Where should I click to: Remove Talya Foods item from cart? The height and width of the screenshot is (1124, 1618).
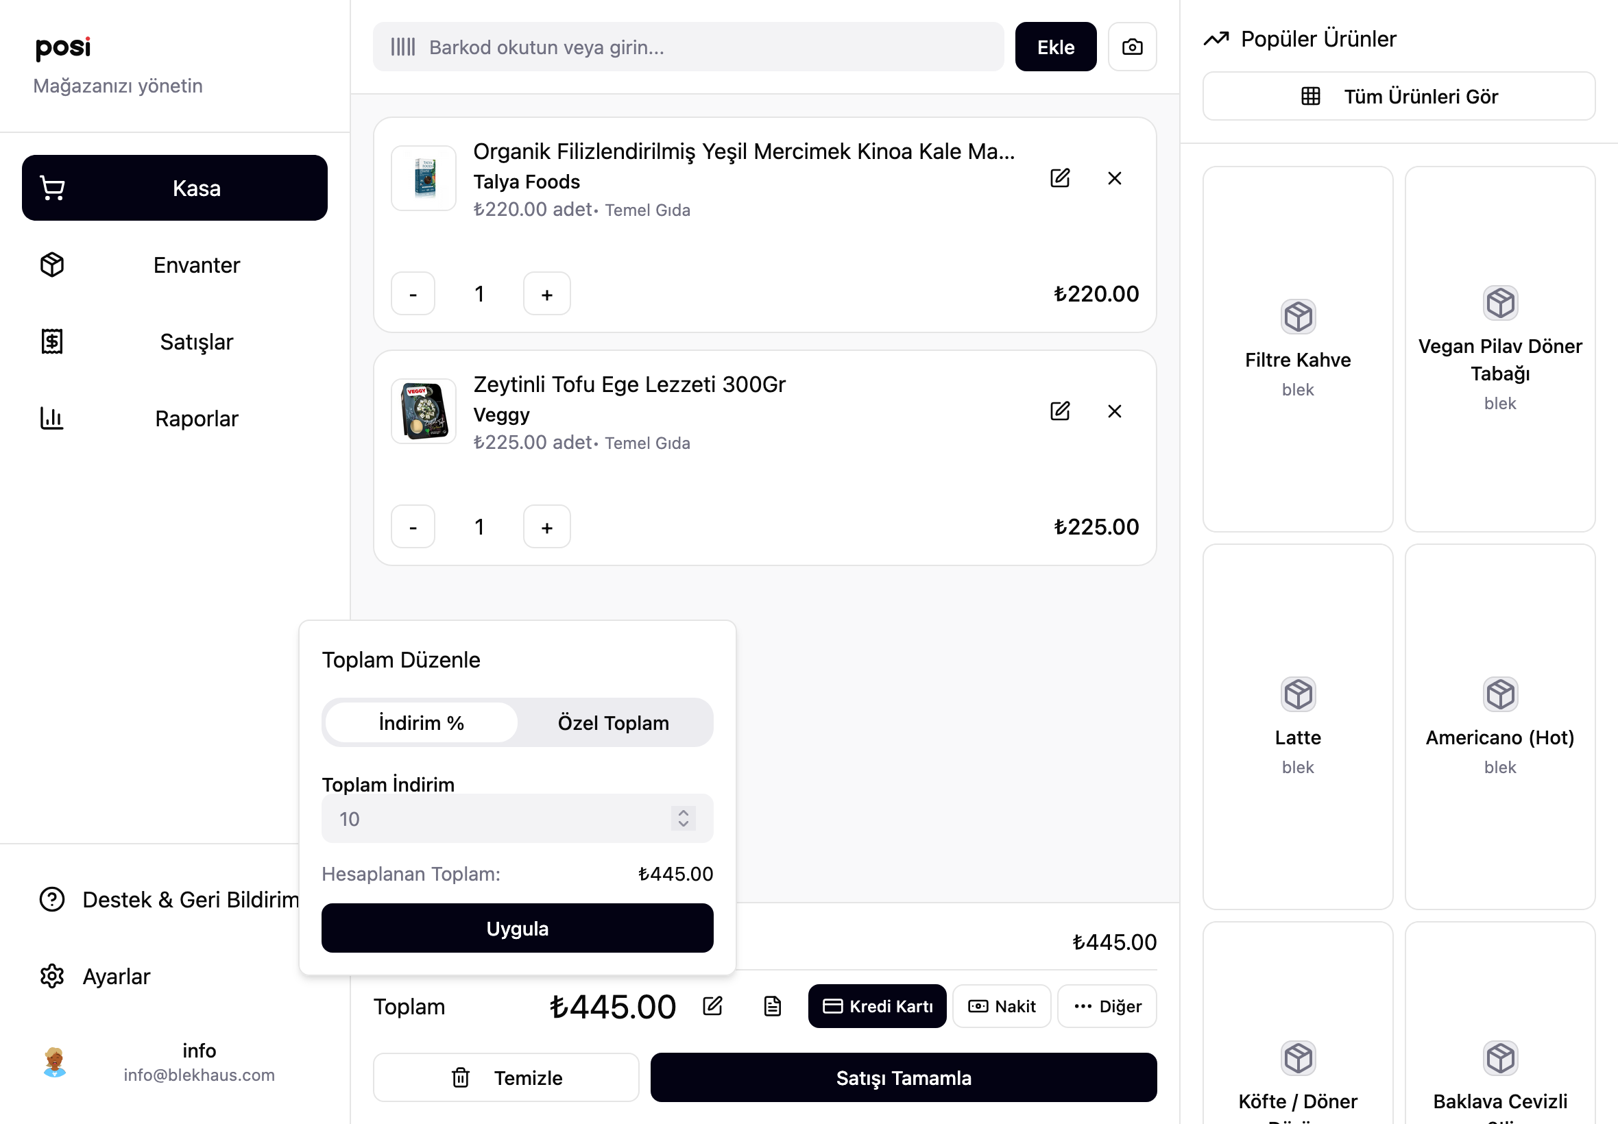1114,178
